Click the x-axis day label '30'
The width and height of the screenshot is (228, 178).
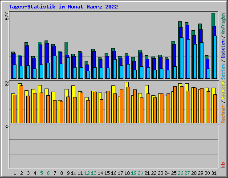click(x=207, y=173)
